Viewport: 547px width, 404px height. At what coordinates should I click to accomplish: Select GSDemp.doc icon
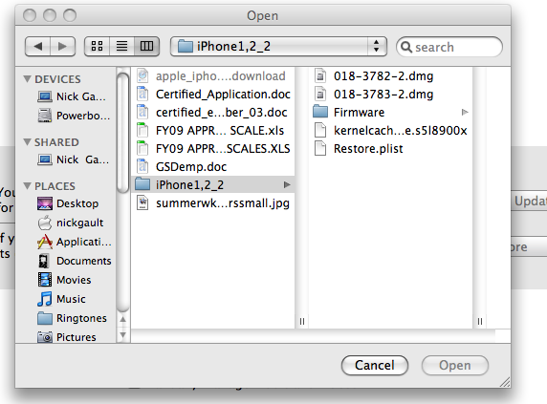click(x=142, y=166)
